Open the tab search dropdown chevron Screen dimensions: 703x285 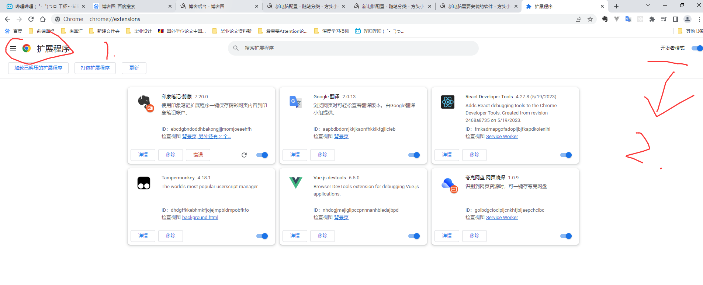(648, 6)
